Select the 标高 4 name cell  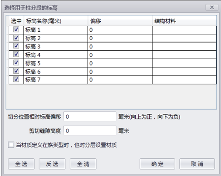click(x=56, y=55)
